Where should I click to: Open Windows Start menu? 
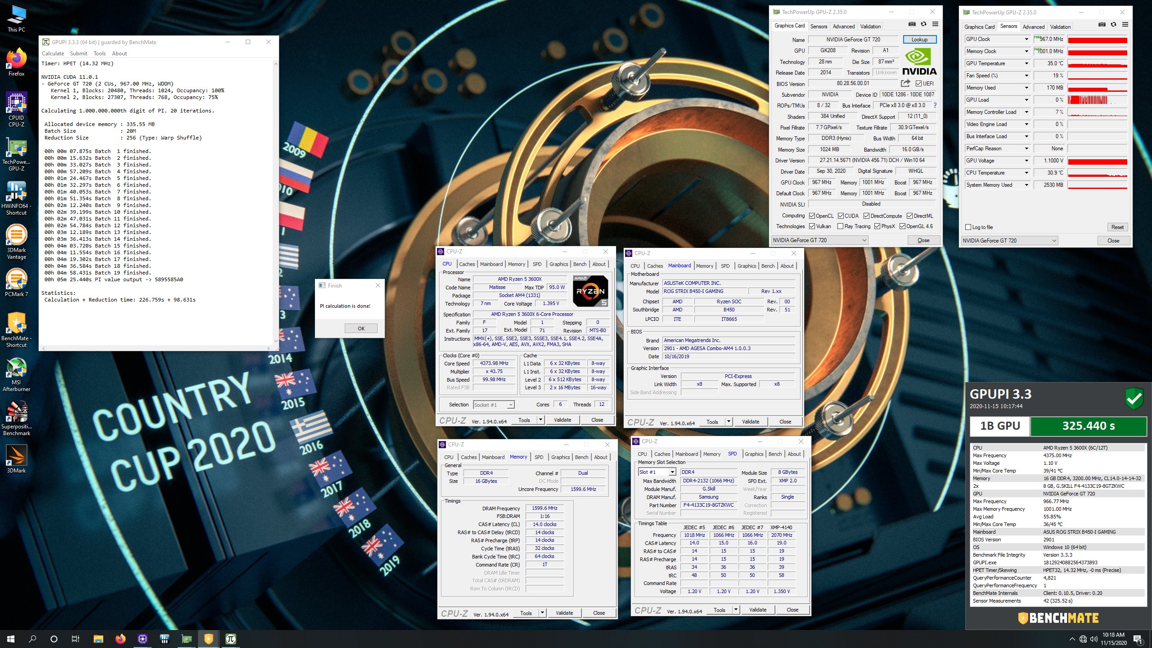tap(11, 639)
